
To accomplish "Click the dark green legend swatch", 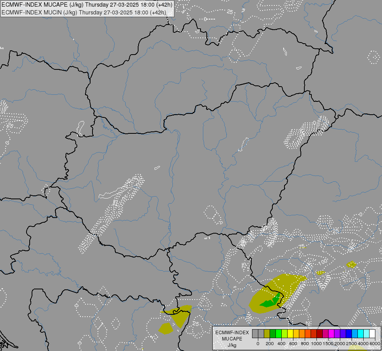I will click(x=273, y=333).
